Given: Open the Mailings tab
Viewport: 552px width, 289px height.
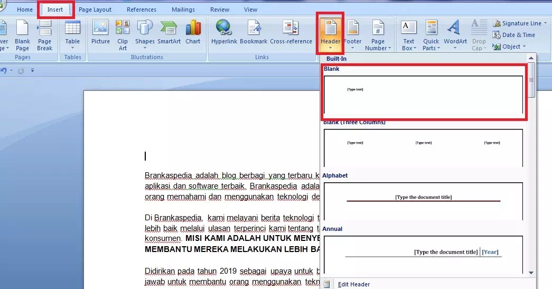Looking at the screenshot, I should (183, 10).
